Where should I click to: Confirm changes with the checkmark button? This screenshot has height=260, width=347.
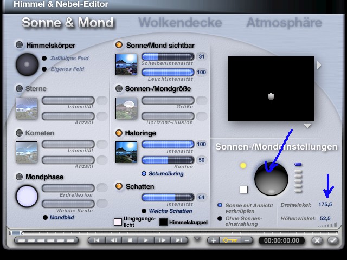pyautogui.click(x=333, y=240)
